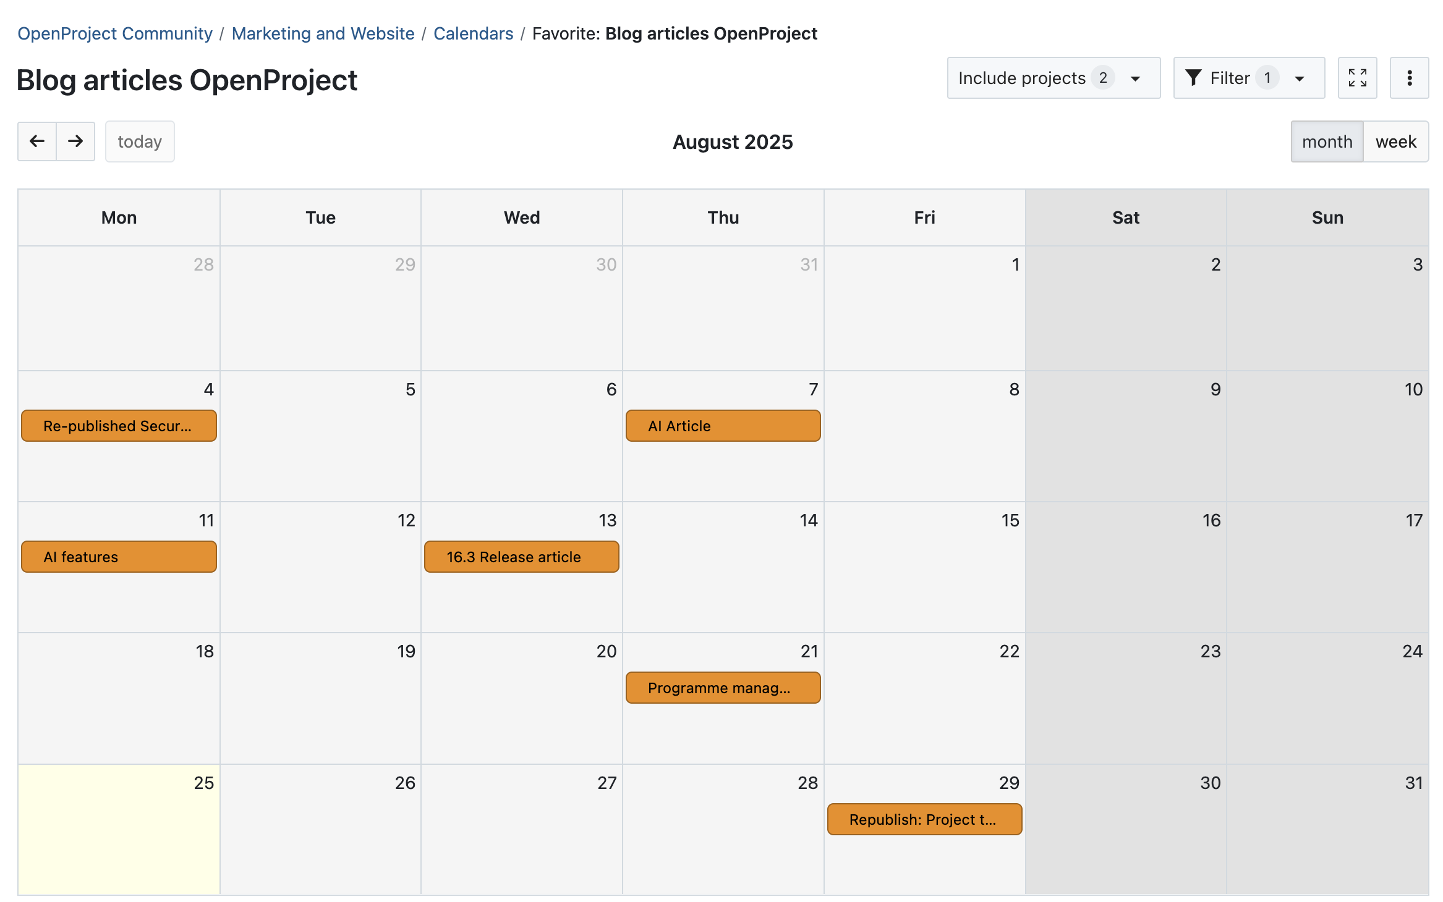The height and width of the screenshot is (902, 1443).
Task: Expand calendar to full screen
Action: pyautogui.click(x=1357, y=78)
